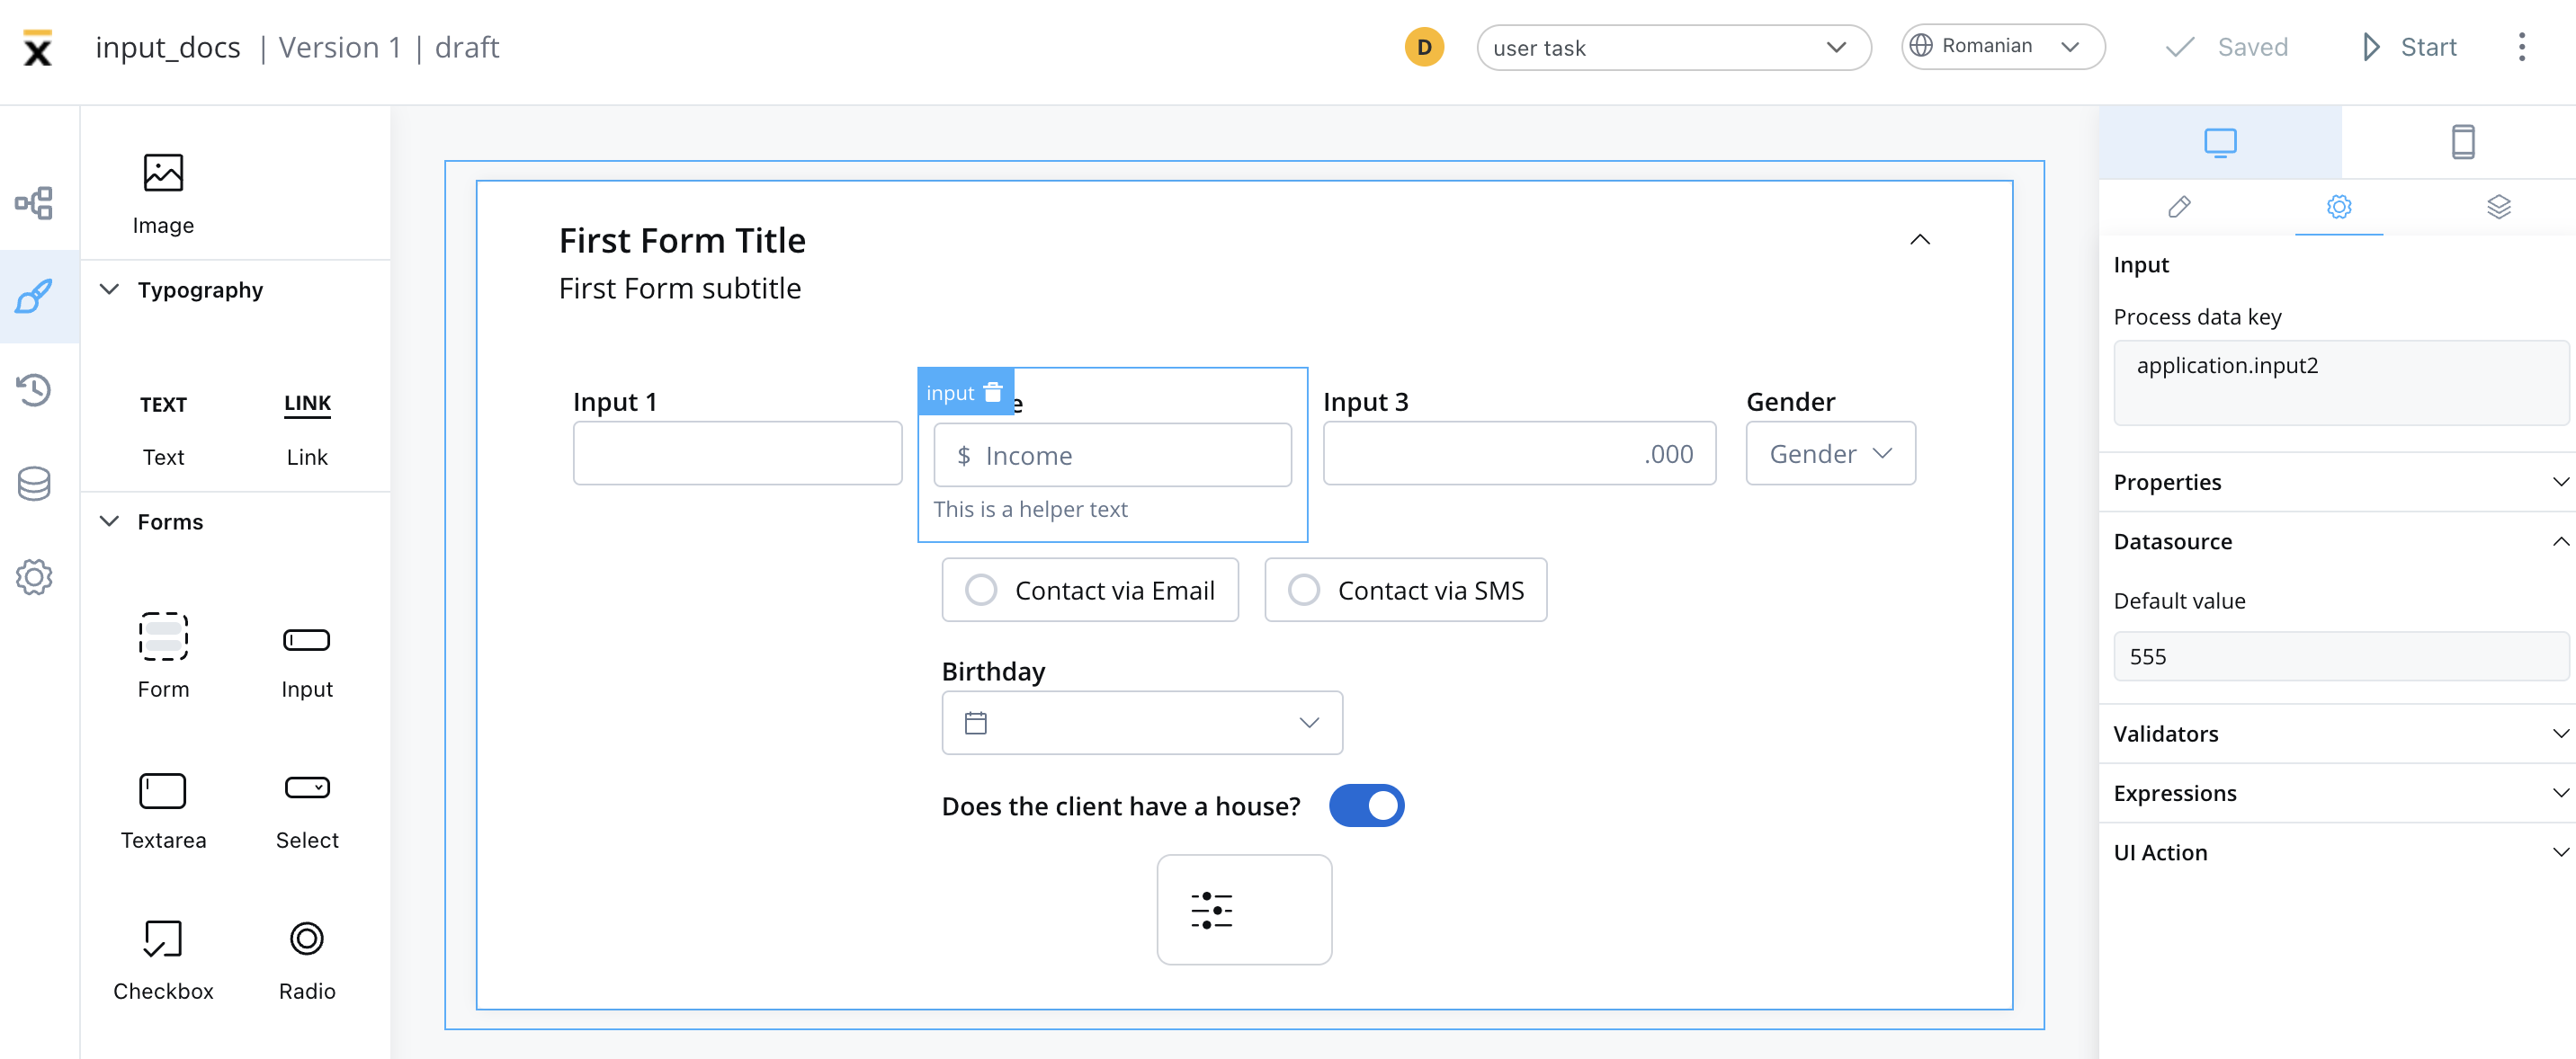Click the user avatar D
The width and height of the screenshot is (2576, 1059).
point(1424,47)
